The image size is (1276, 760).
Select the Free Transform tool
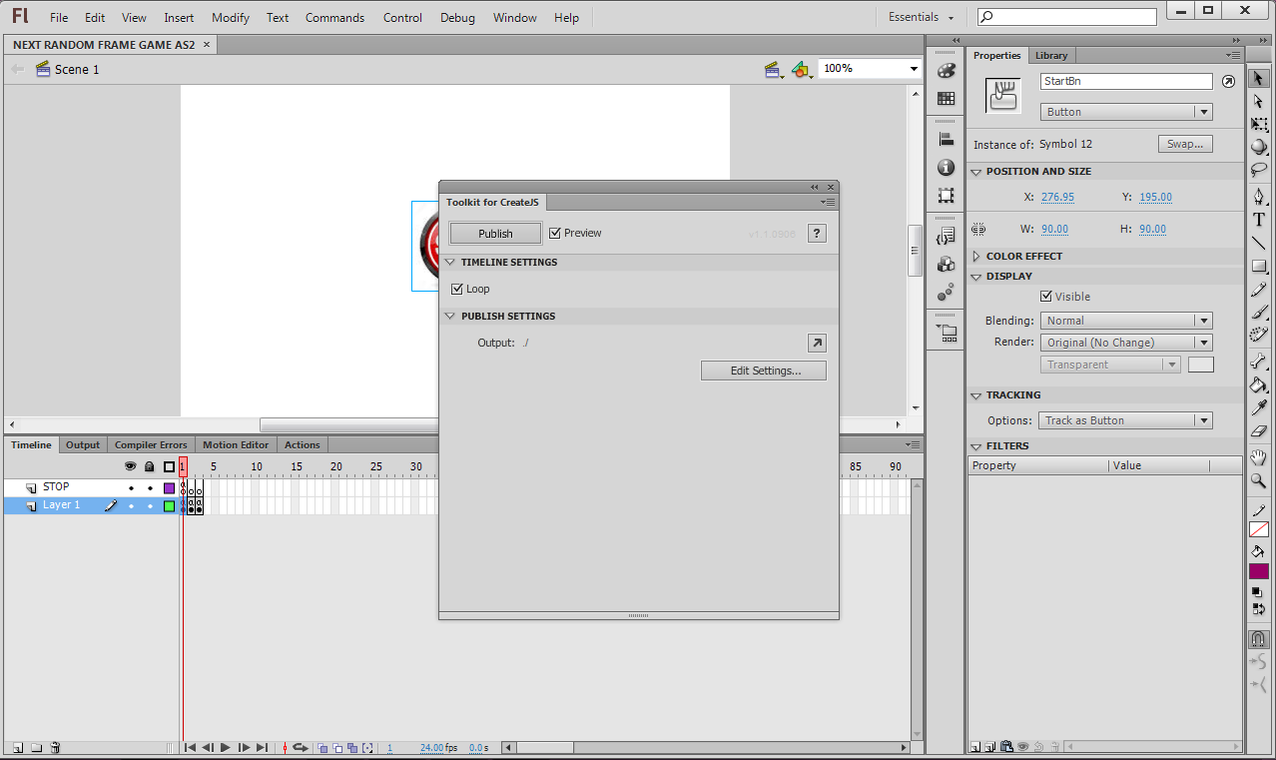[x=1258, y=124]
